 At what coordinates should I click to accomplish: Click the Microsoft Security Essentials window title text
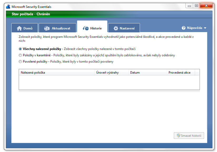pos(31,7)
